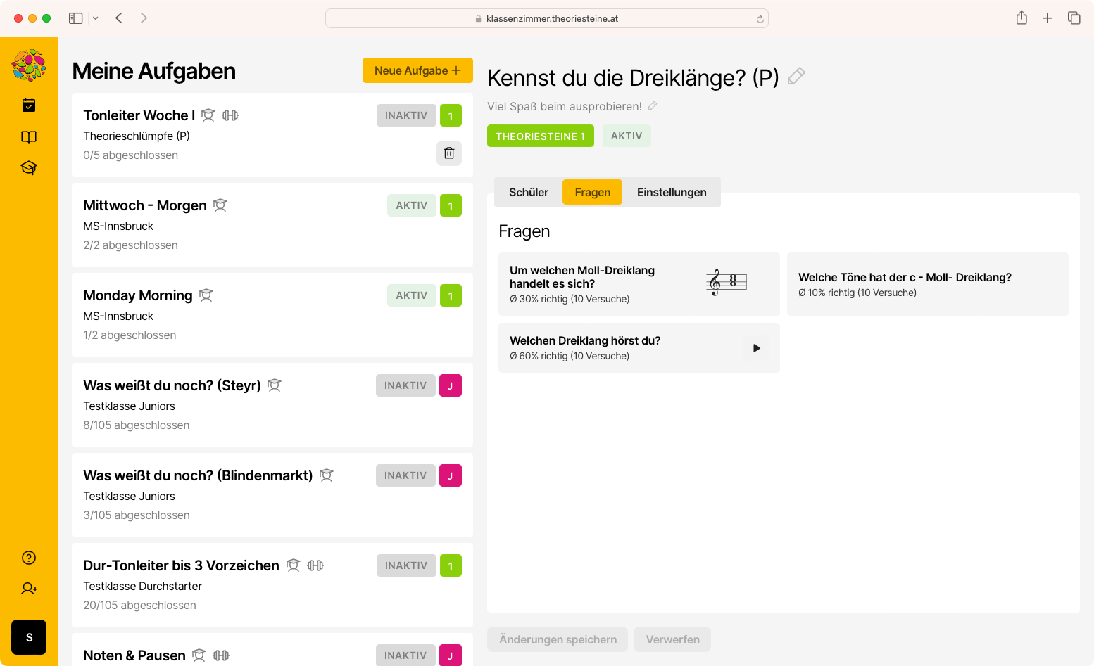Open the S profile avatar

click(x=29, y=637)
